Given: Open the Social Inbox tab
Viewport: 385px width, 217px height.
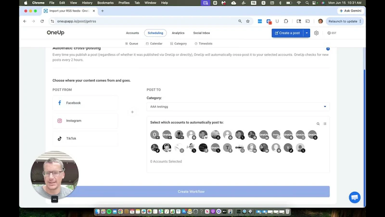Looking at the screenshot, I should coord(201,33).
